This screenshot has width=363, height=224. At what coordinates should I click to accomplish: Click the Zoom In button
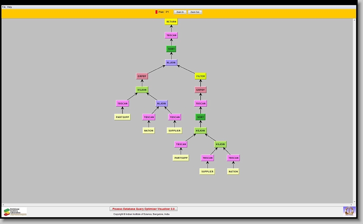(180, 12)
